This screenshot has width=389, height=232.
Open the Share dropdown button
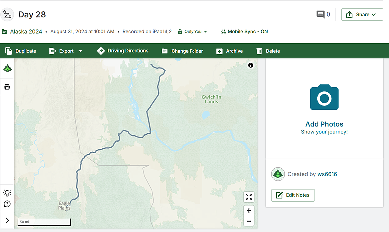[362, 14]
